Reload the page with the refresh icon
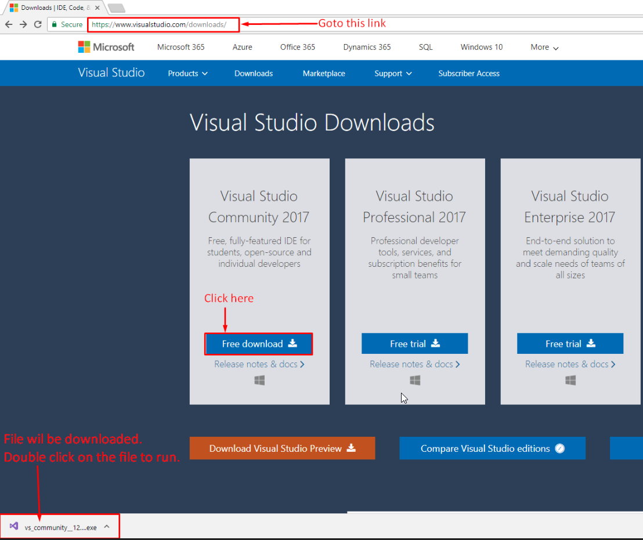The image size is (643, 540). (38, 24)
